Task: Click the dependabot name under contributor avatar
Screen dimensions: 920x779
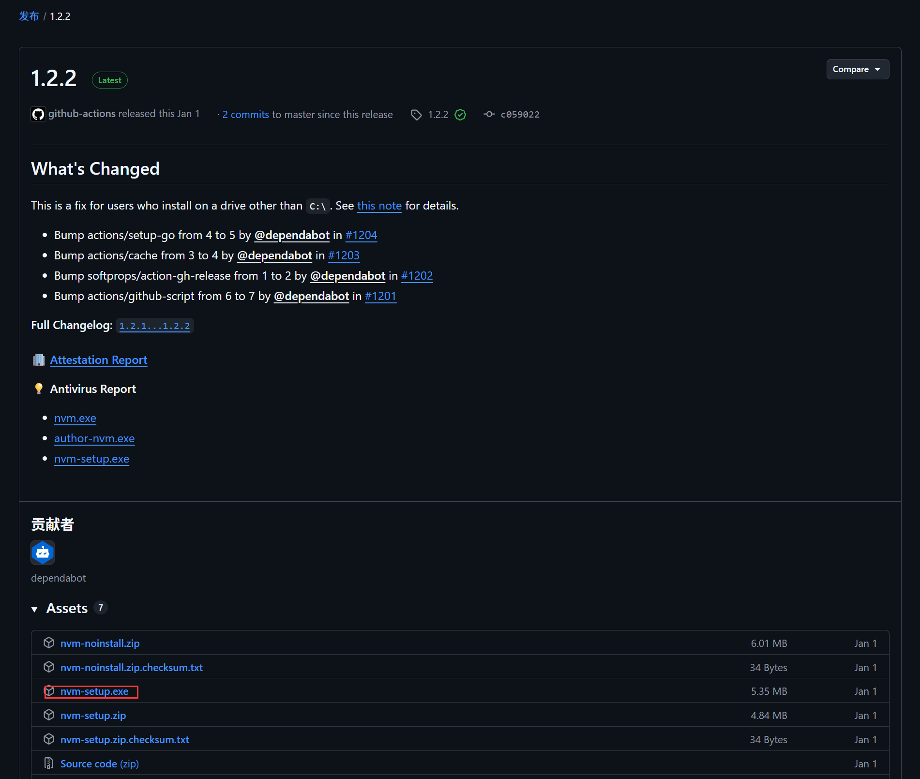Action: 59,578
